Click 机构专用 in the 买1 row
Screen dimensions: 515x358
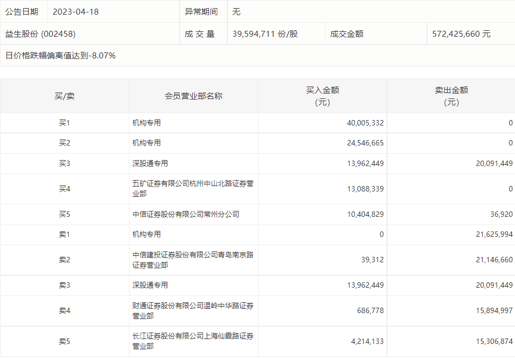[146, 123]
